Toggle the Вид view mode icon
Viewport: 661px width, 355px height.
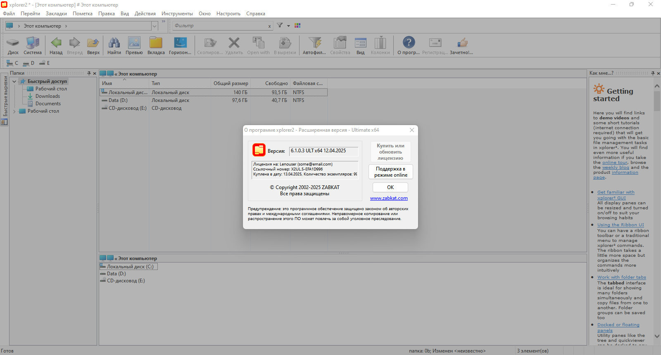[x=360, y=43]
